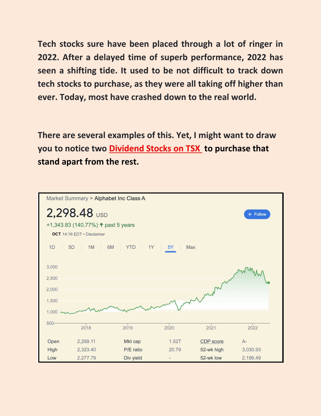Open the Disclaimer link
This screenshot has height=416, width=321.
[x=95, y=234]
